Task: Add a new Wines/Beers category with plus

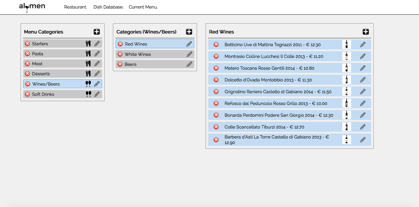Action: point(189,32)
